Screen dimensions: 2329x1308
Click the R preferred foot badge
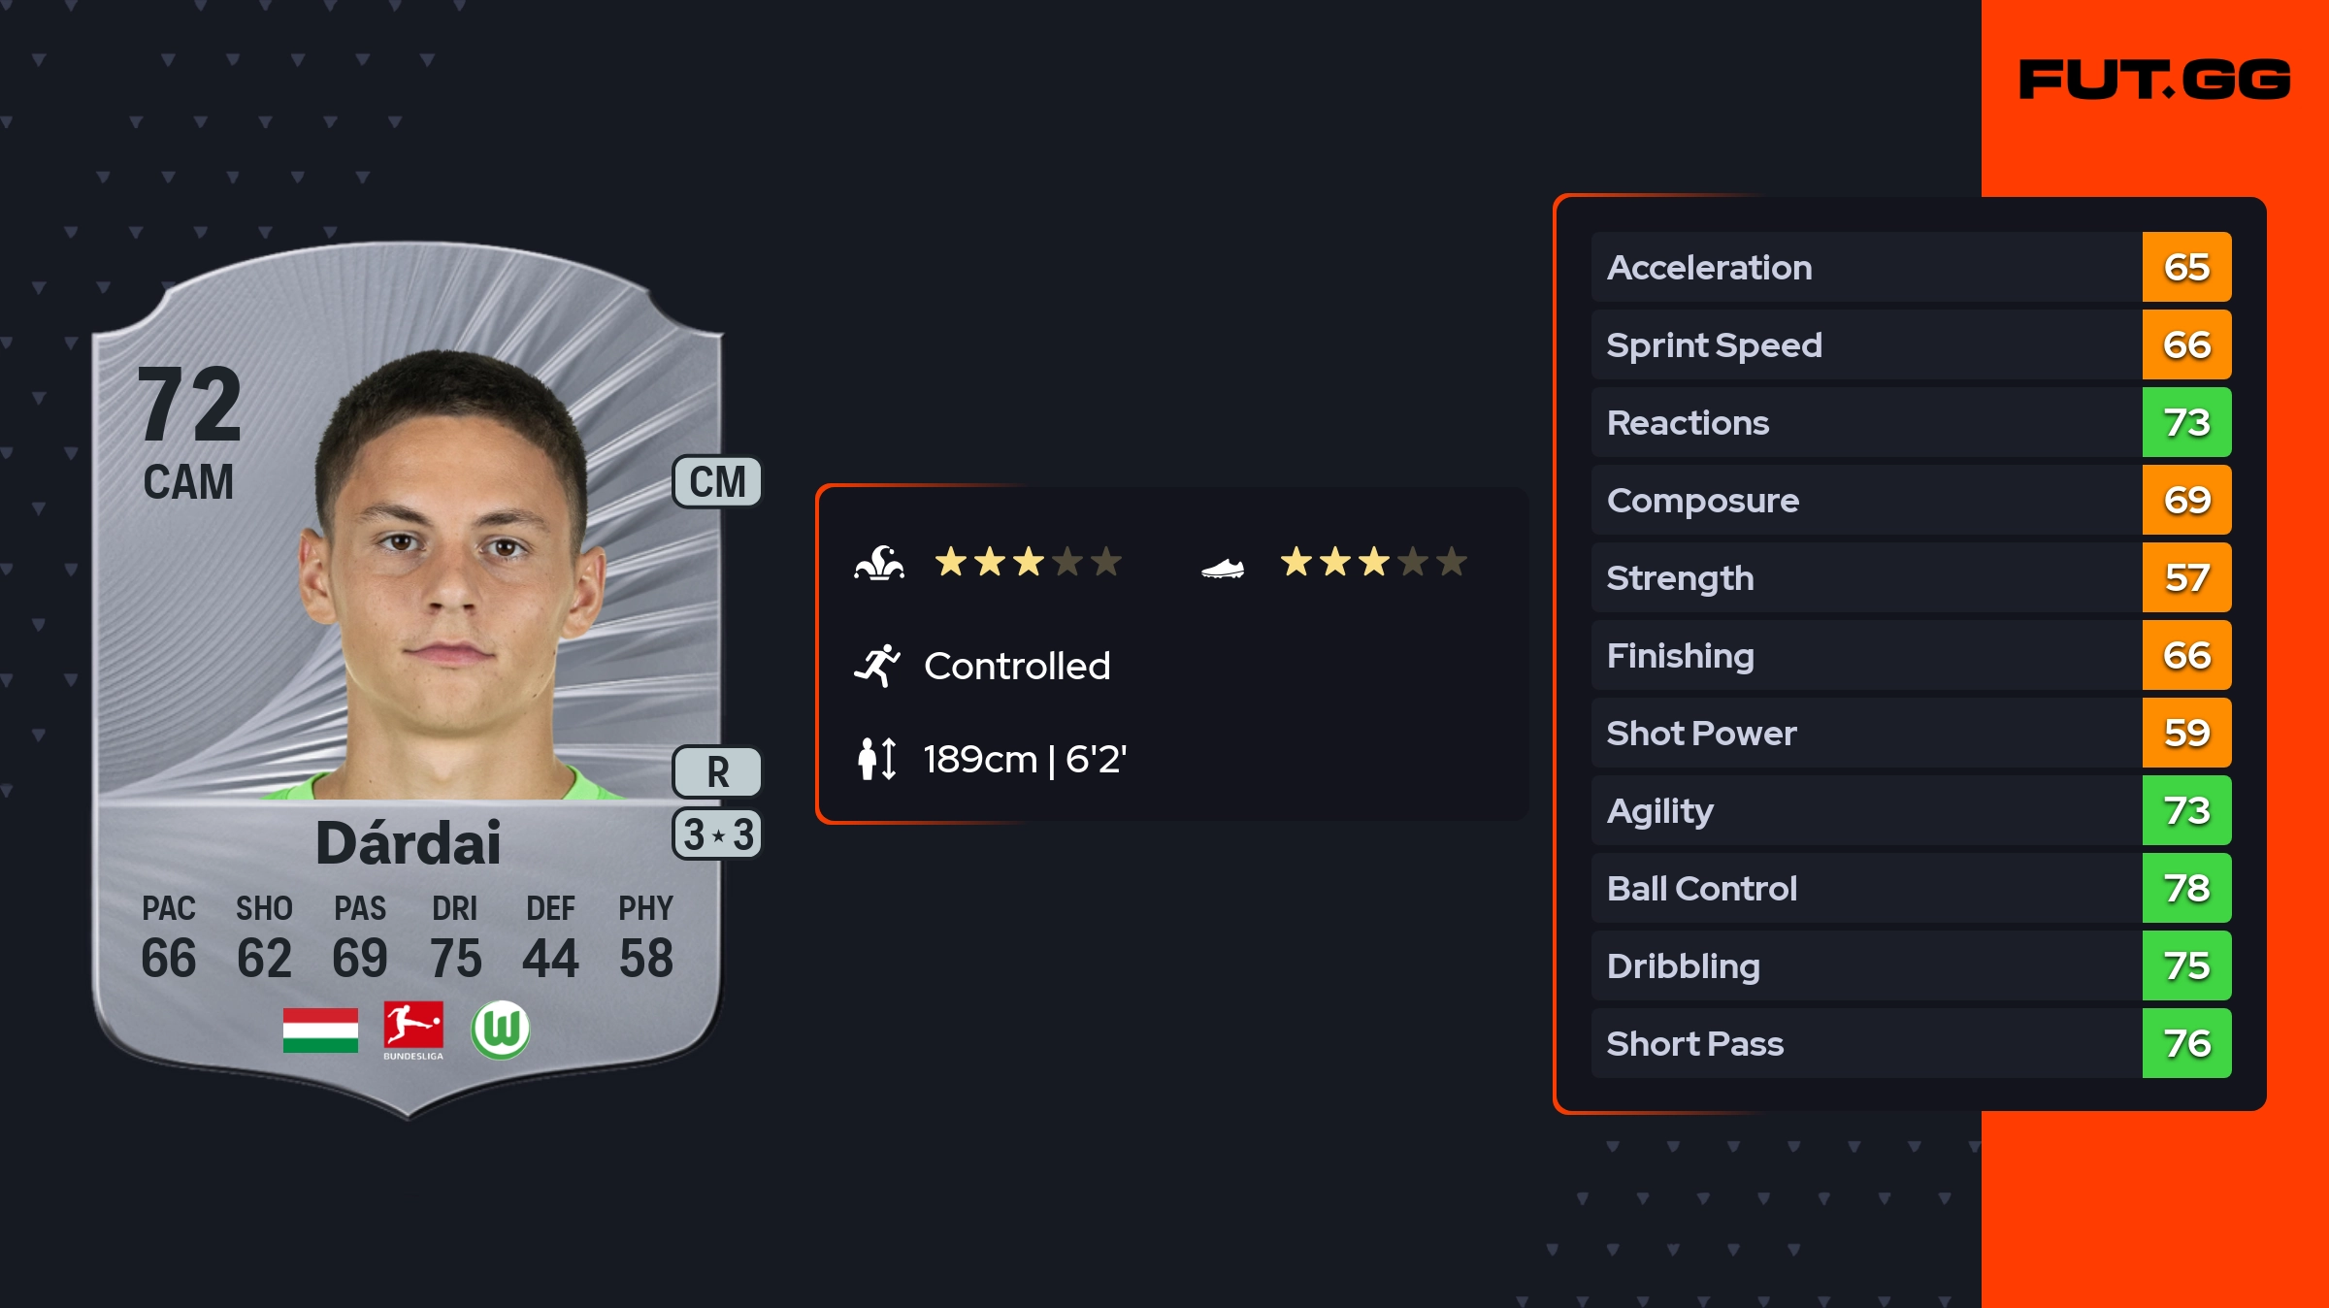click(717, 772)
